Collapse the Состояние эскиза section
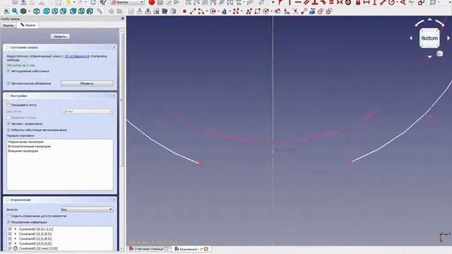Image resolution: width=452 pixels, height=254 pixels. tap(114, 47)
